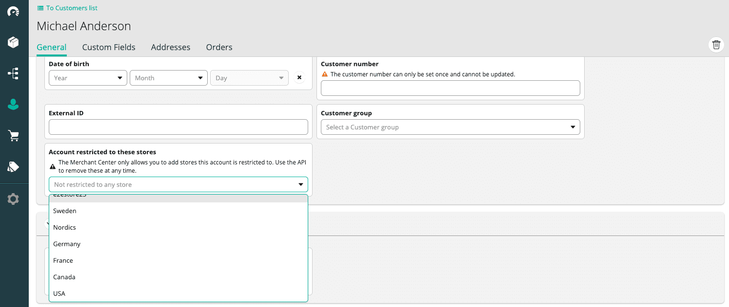
Task: Select the Products box icon in sidebar
Action: 14,42
